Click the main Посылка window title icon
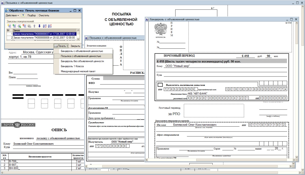The image size is (305, 175). pyautogui.click(x=3, y=3)
